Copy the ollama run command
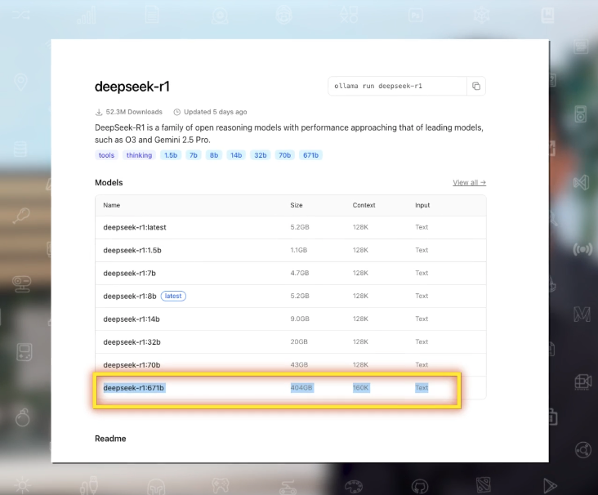Image resolution: width=598 pixels, height=495 pixels. point(476,87)
